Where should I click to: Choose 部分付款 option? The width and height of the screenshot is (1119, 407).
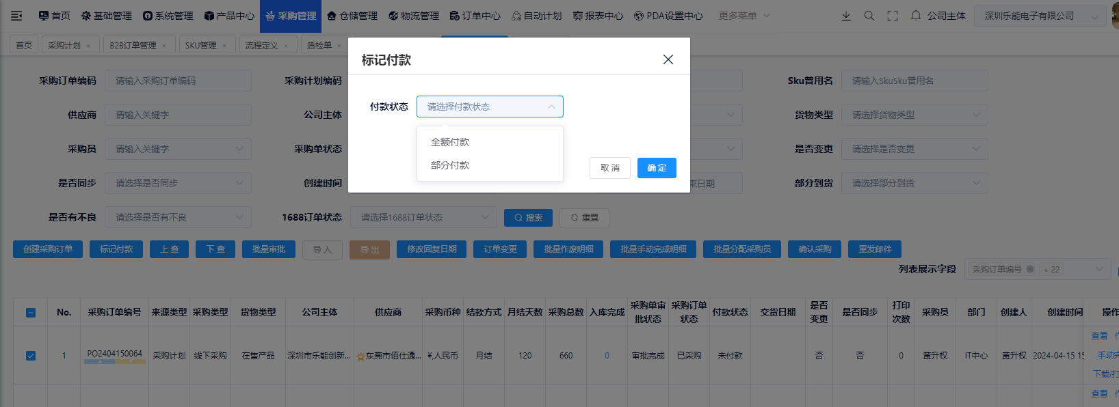coord(490,165)
